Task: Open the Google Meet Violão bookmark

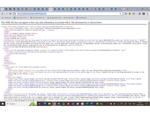Action: pos(54,18)
